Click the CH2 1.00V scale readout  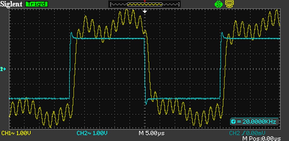click(92, 133)
